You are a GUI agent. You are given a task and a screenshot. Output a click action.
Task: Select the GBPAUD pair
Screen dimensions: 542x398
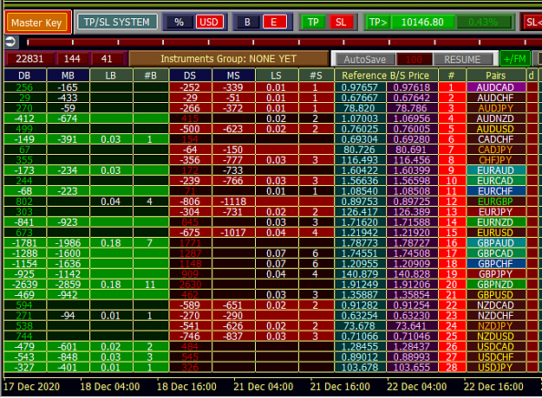pyautogui.click(x=496, y=243)
